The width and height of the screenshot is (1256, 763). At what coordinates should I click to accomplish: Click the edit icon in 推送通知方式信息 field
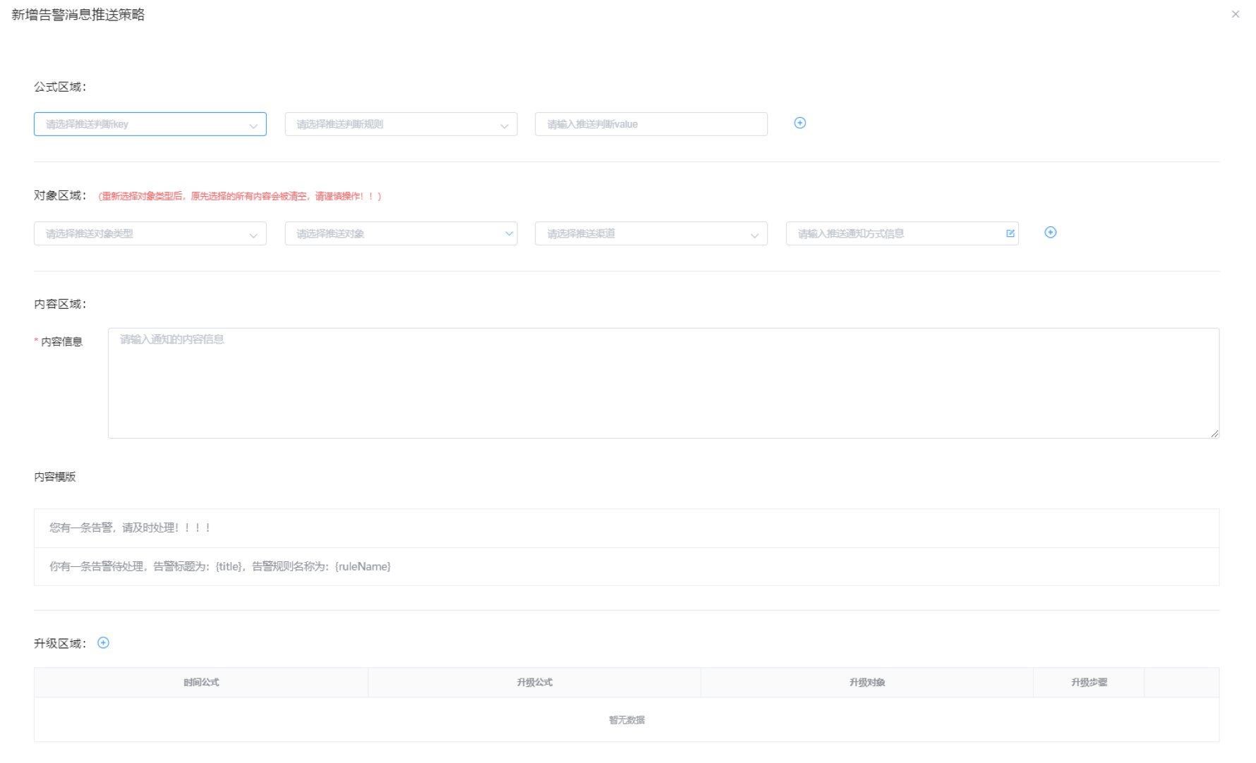[x=1010, y=233]
